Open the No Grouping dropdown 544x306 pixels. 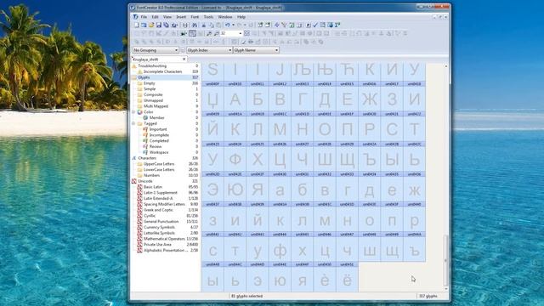(156, 50)
